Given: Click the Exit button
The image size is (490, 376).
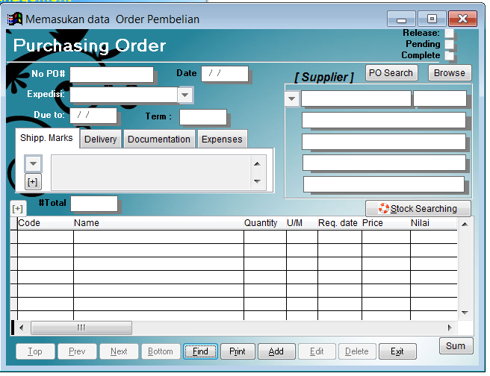Looking at the screenshot, I should [x=397, y=351].
